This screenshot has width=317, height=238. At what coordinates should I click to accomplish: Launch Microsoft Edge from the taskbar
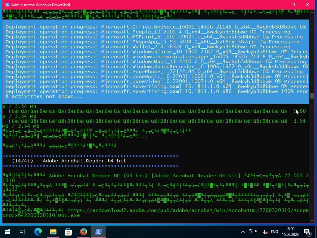tap(38, 232)
